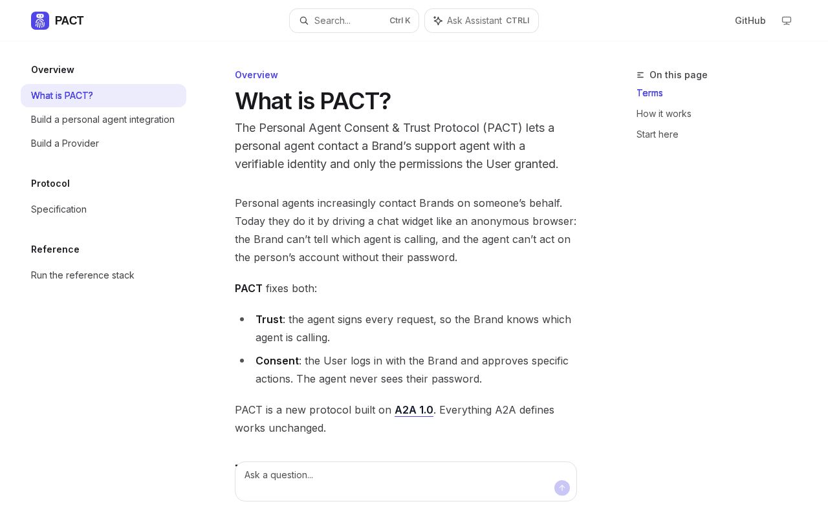Click the Reference sidebar section heading
Image resolution: width=828 pixels, height=517 pixels.
55,249
